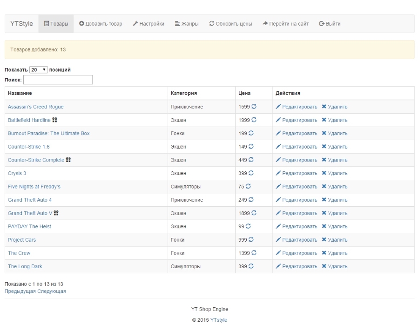Image resolution: width=419 pixels, height=325 pixels.
Task: Refresh the price of Battlefield Hardline
Action: (254, 120)
